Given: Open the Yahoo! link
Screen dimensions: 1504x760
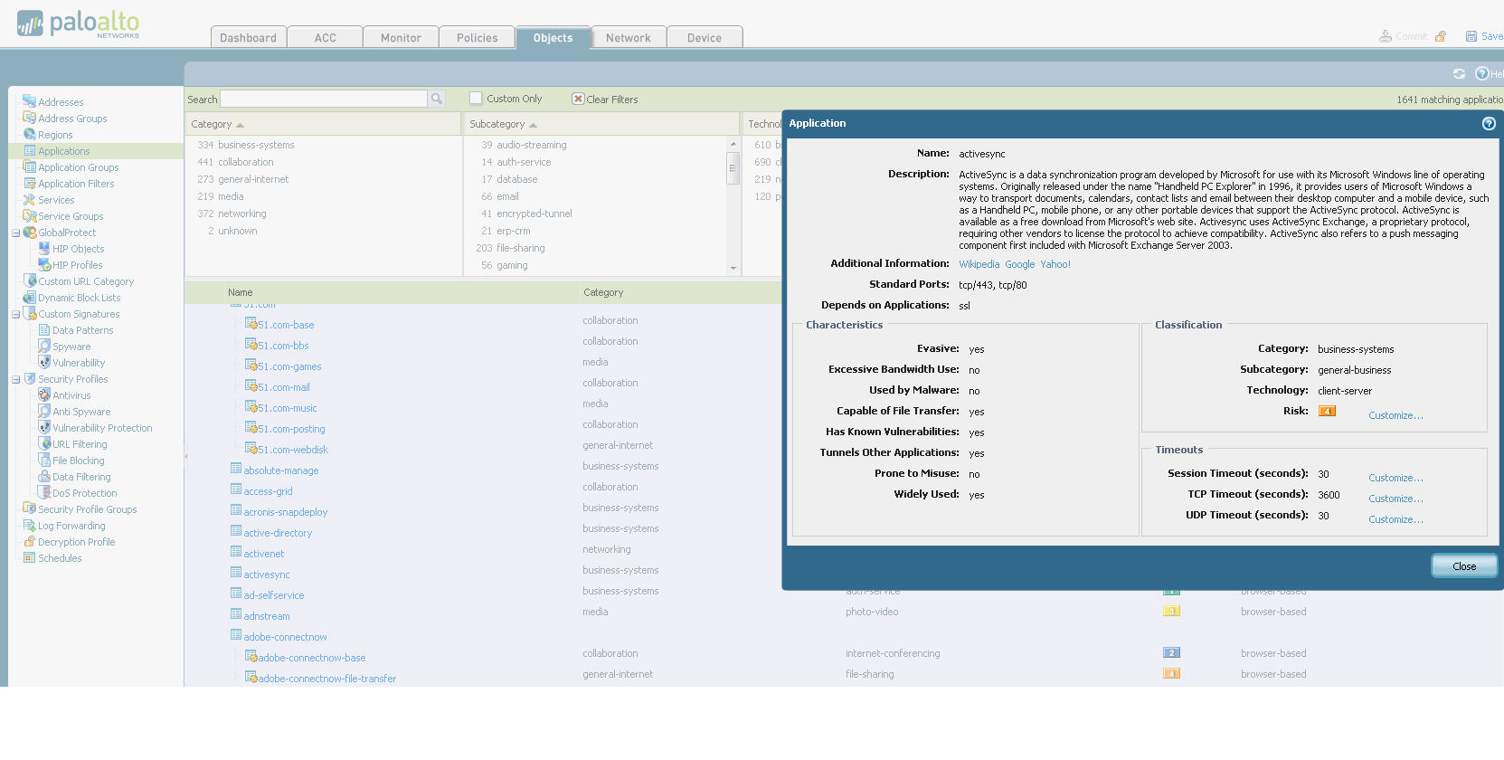Looking at the screenshot, I should (1055, 264).
